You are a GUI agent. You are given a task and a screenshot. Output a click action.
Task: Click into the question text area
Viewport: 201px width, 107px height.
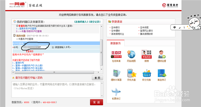(x=56, y=89)
